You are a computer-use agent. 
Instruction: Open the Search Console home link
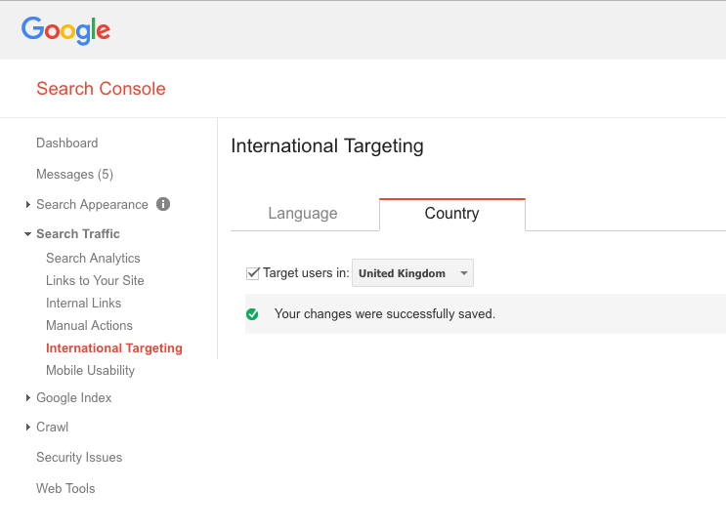pyautogui.click(x=101, y=89)
